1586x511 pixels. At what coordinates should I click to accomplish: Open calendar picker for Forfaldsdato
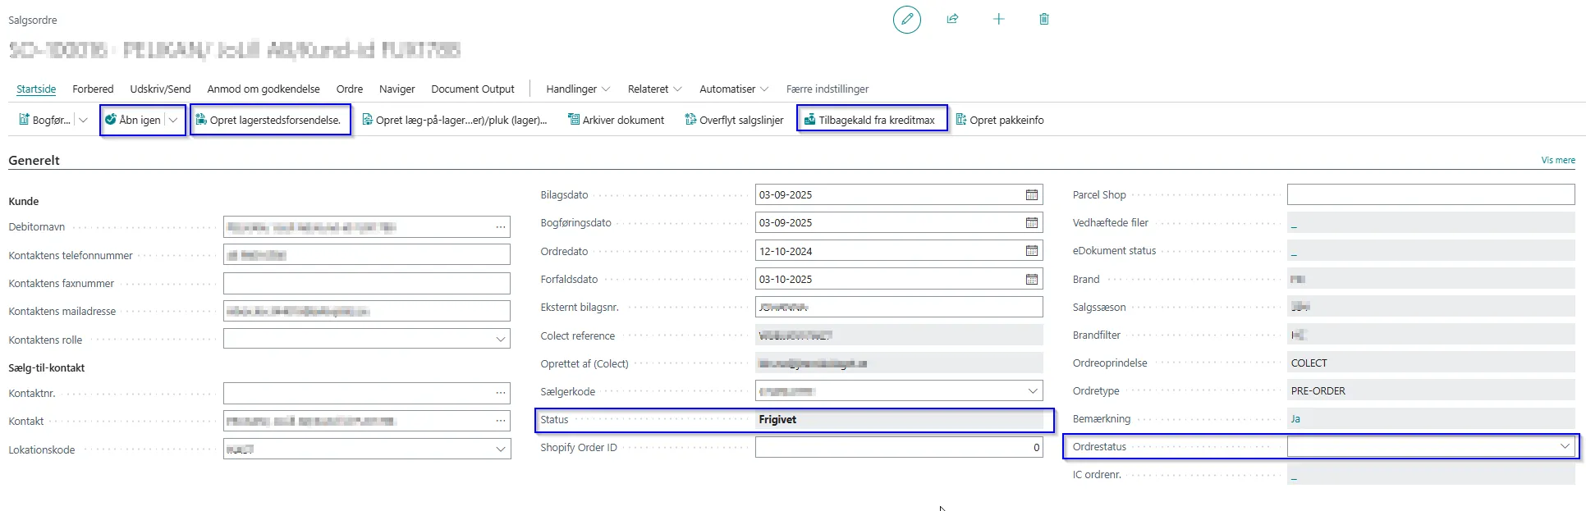[1031, 280]
